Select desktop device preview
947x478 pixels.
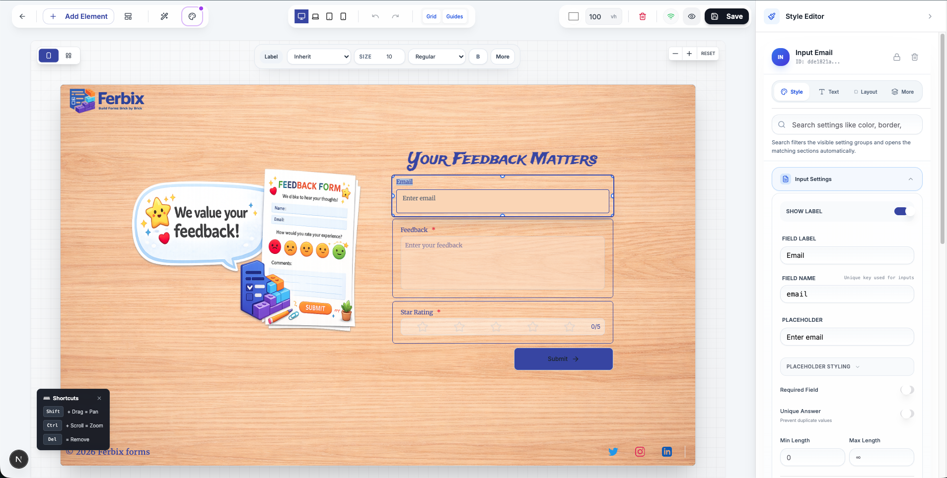click(301, 16)
